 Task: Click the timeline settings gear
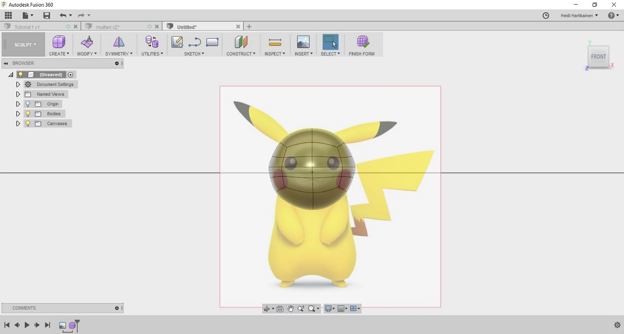617,325
